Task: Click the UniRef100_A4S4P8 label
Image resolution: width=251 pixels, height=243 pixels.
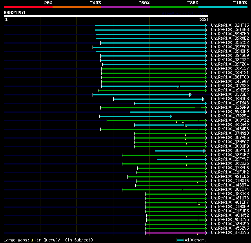Action: click(230, 129)
